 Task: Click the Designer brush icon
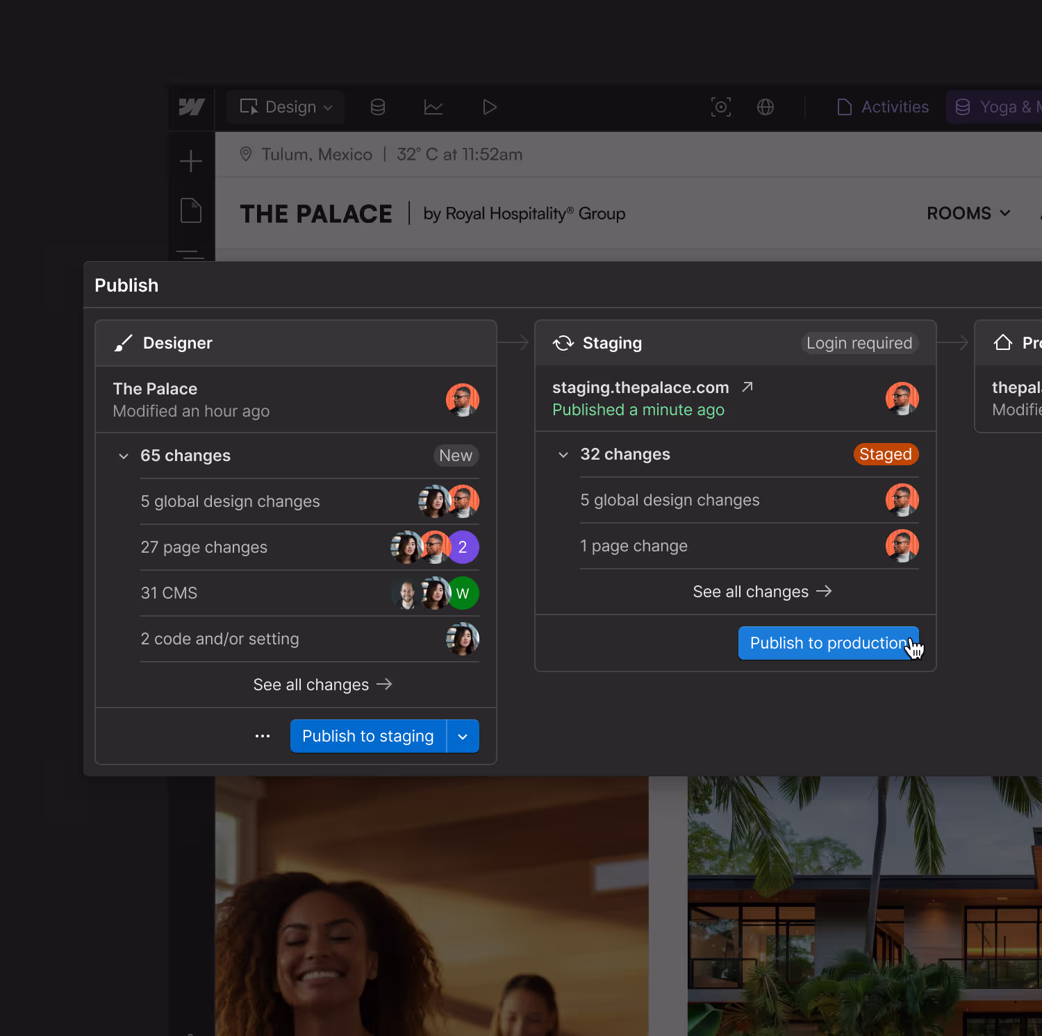click(124, 343)
